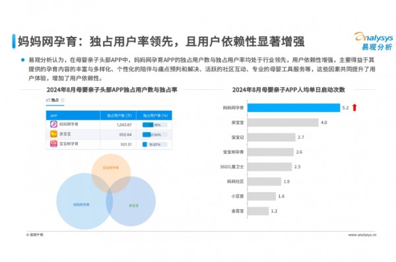Click the 妈妈社区 axis label
Viewport: 396px width, 262px height.
[x=236, y=181]
